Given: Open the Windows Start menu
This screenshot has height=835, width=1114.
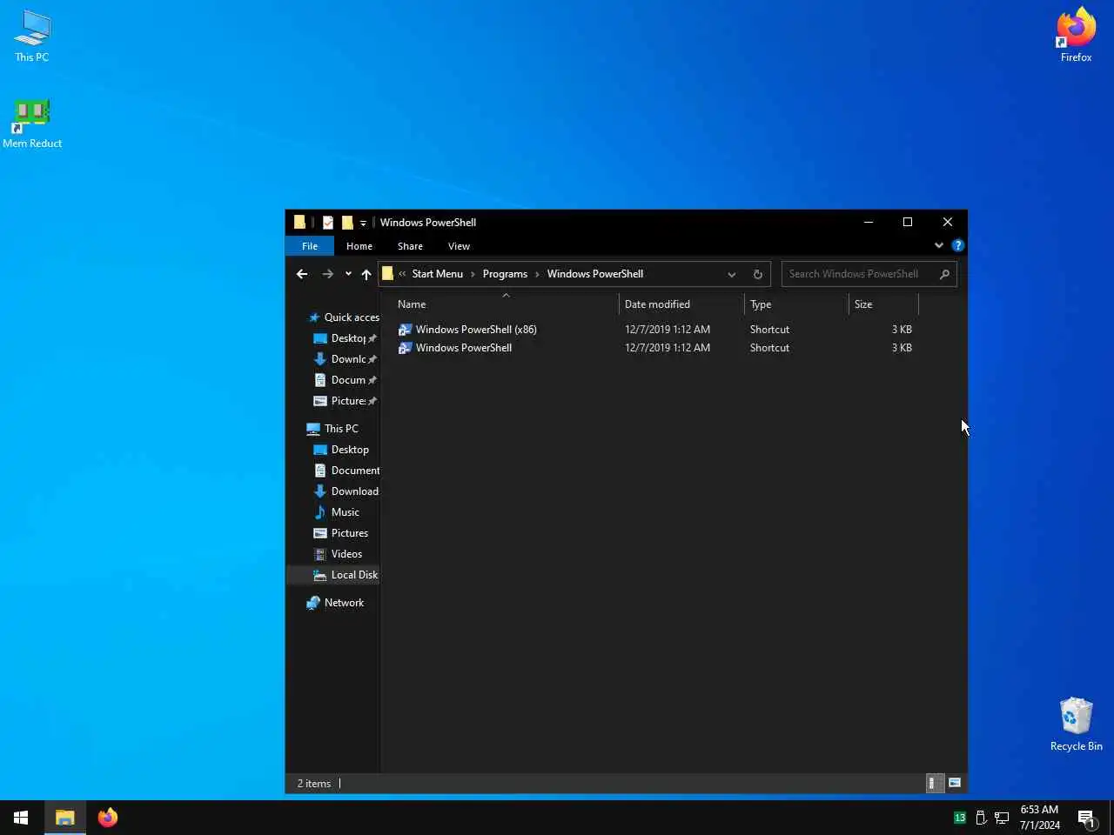Looking at the screenshot, I should [x=21, y=818].
